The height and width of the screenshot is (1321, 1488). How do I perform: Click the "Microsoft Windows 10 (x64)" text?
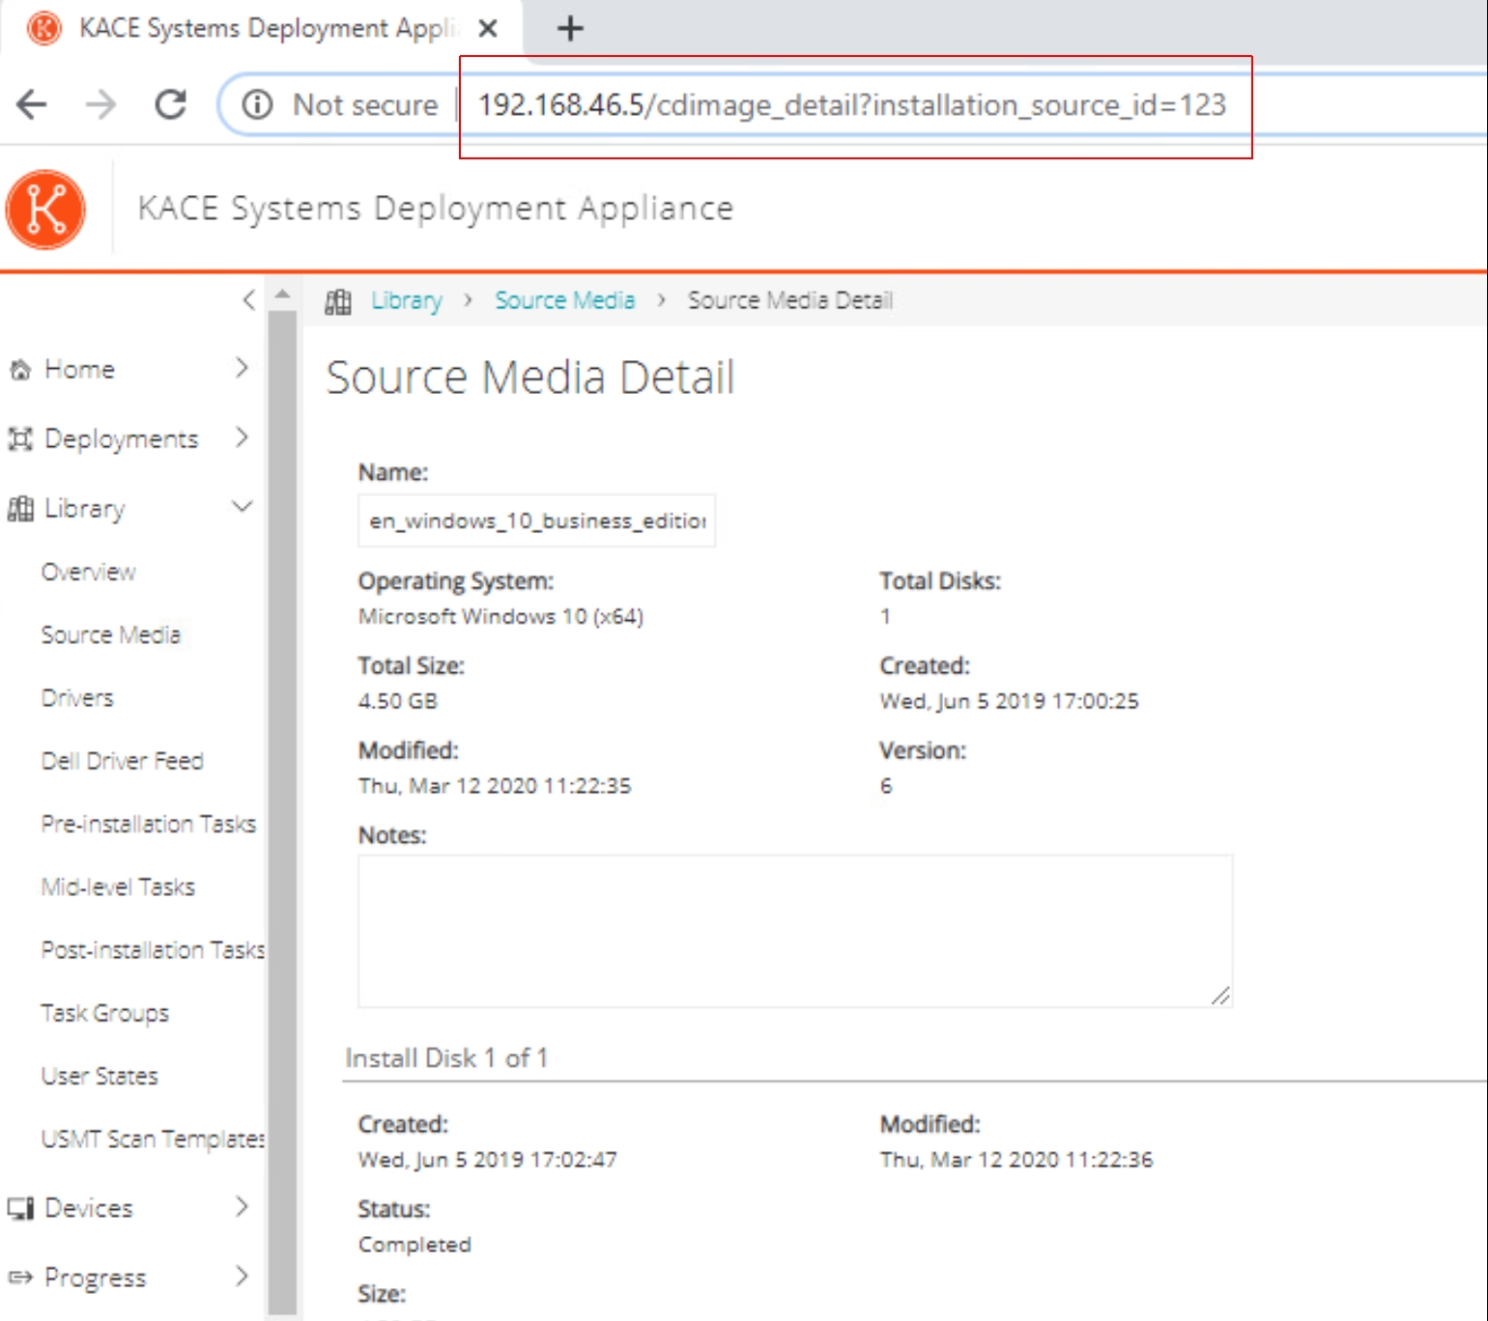(x=501, y=617)
